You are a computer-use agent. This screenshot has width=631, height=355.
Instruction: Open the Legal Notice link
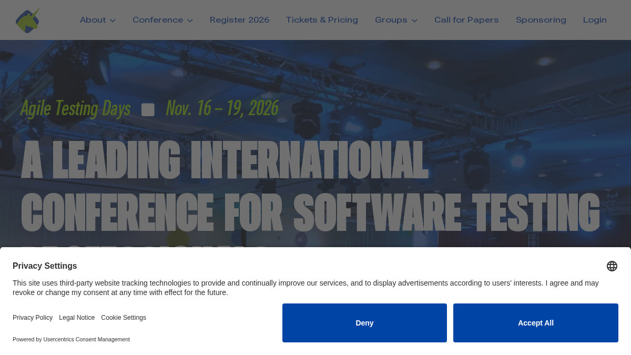point(77,318)
